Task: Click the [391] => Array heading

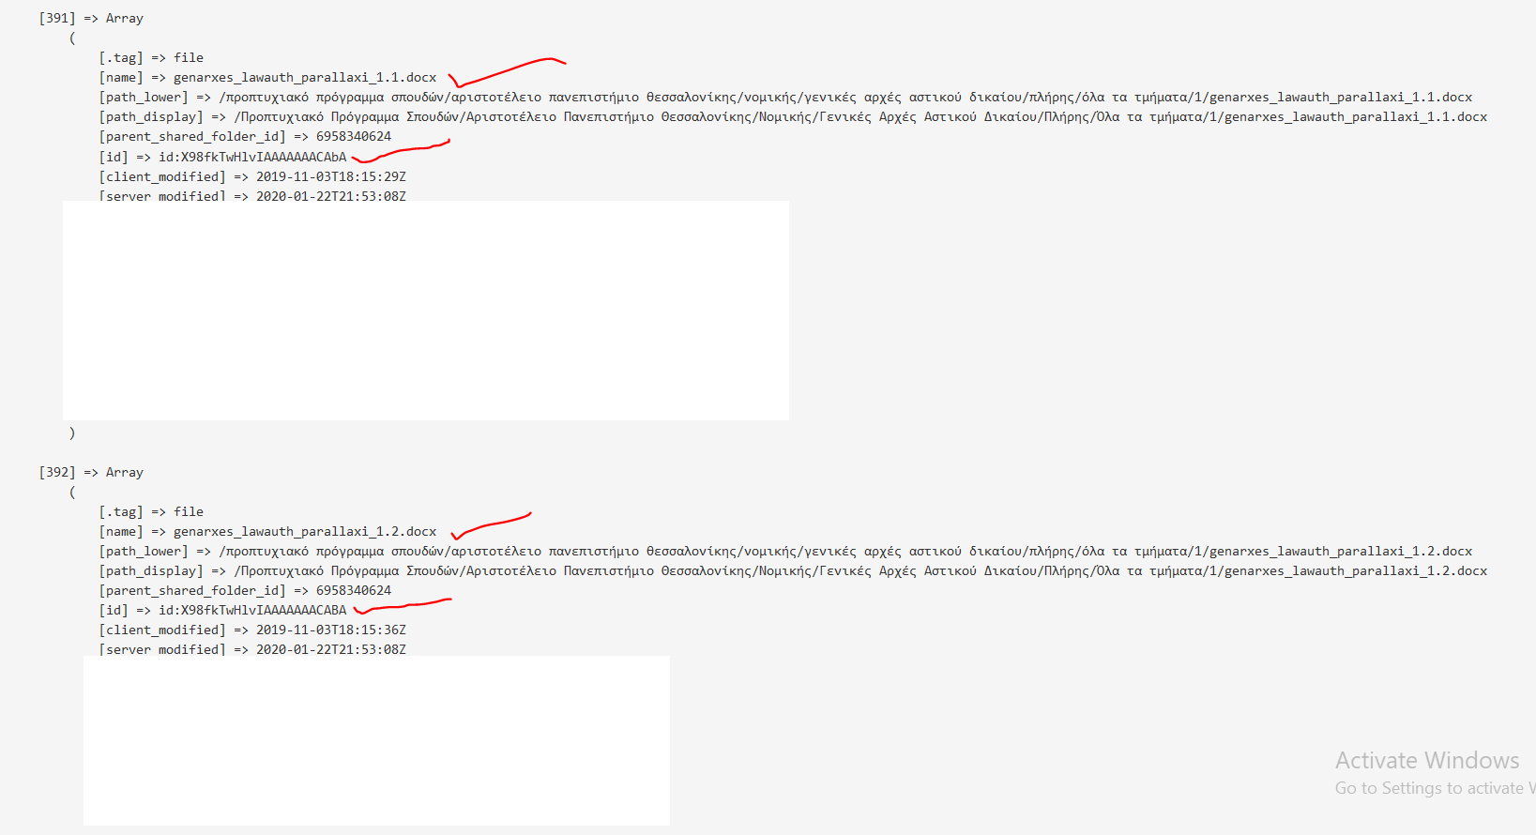Action: (x=91, y=18)
